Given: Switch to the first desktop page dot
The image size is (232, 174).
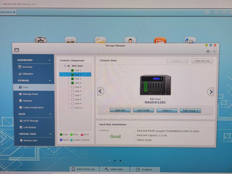Looking at the screenshot, I should click(x=109, y=160).
